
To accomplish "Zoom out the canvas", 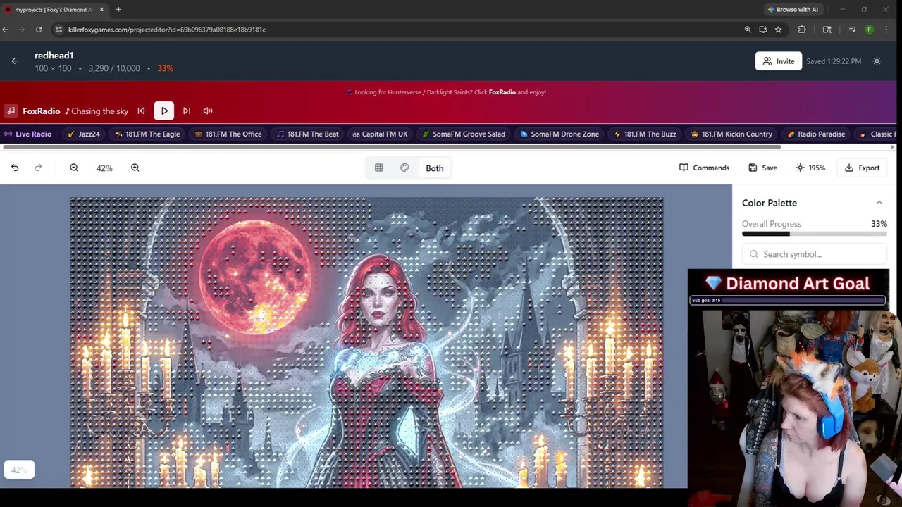I will coord(74,168).
